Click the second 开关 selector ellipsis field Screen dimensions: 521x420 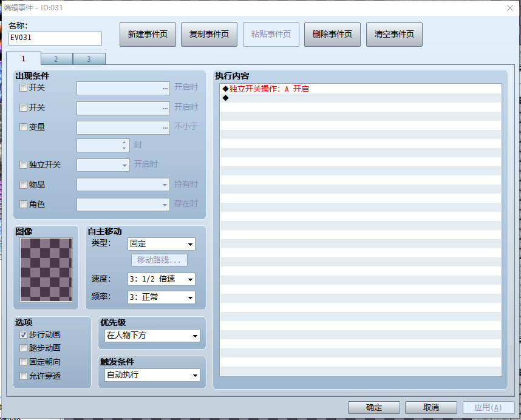point(123,108)
